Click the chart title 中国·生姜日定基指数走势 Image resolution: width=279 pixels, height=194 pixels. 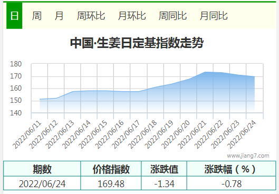pos(137,43)
